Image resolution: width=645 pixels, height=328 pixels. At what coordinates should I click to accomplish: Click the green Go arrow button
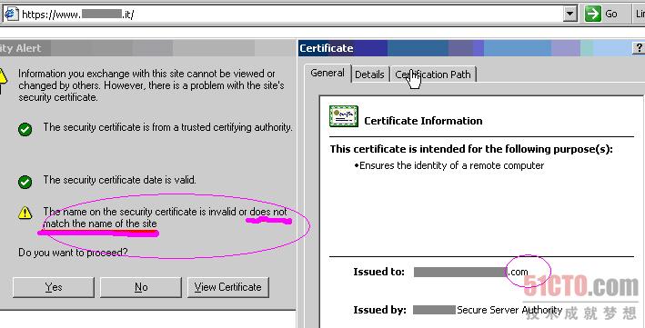point(593,14)
